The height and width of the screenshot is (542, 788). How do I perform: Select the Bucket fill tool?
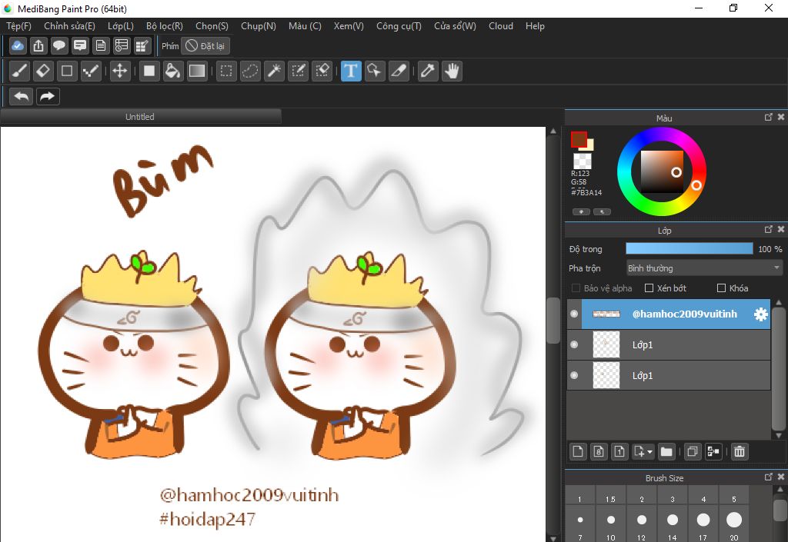tap(172, 71)
